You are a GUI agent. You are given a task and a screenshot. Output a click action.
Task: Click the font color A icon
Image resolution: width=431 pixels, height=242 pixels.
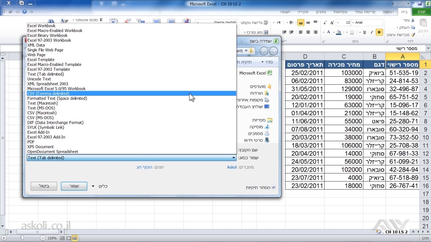[x=329, y=32]
